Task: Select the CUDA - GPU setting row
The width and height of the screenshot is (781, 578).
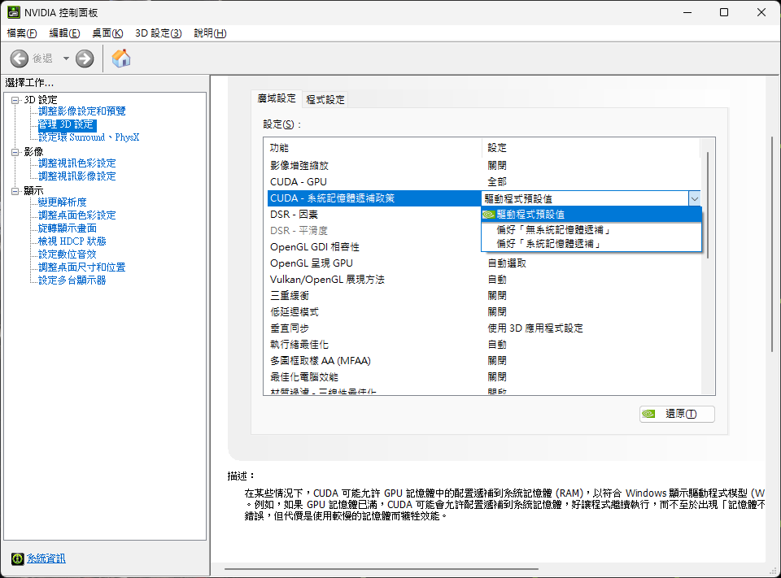Action: (x=484, y=182)
